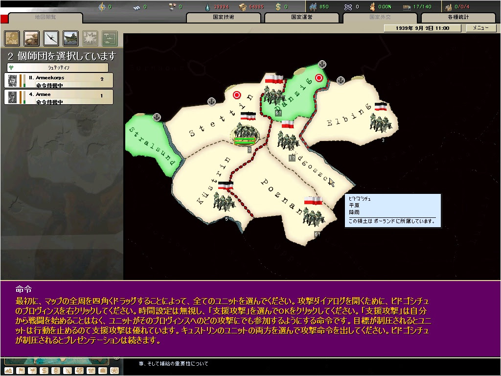The width and height of the screenshot is (501, 376).
Task: Click the 命令待機中 status under 4. Armee
Action: 49,102
